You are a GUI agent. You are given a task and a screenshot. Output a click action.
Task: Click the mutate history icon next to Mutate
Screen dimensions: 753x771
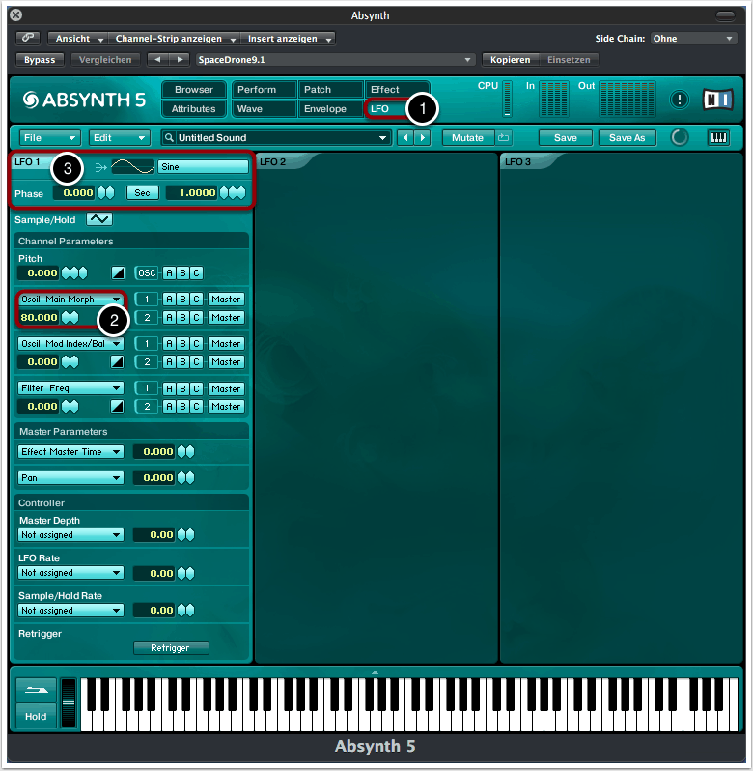(504, 138)
